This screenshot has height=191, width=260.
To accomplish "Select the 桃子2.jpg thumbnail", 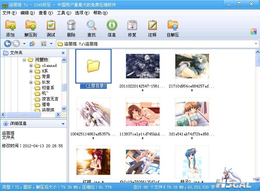I will click(192, 162).
